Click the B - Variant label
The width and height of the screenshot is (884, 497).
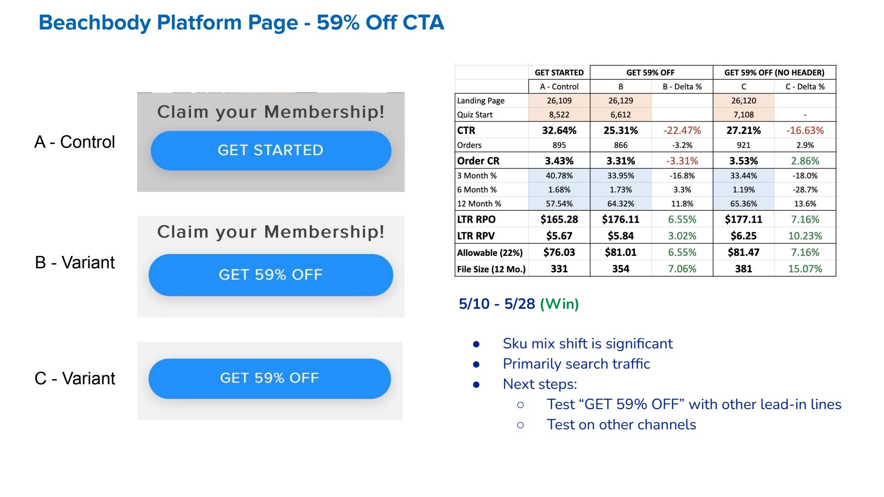pos(75,263)
